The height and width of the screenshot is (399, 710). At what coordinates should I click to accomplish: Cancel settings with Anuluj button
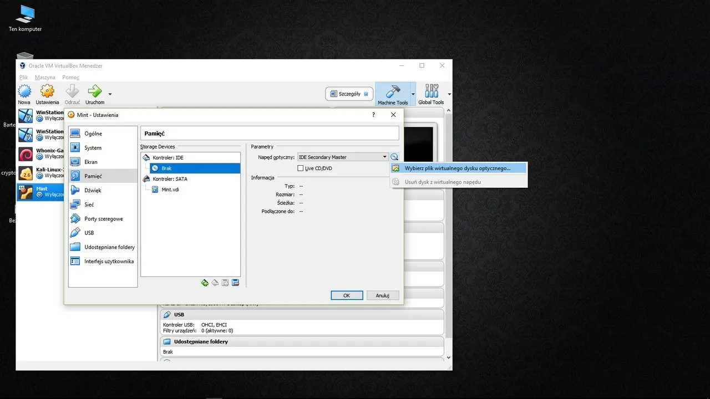[x=383, y=295]
